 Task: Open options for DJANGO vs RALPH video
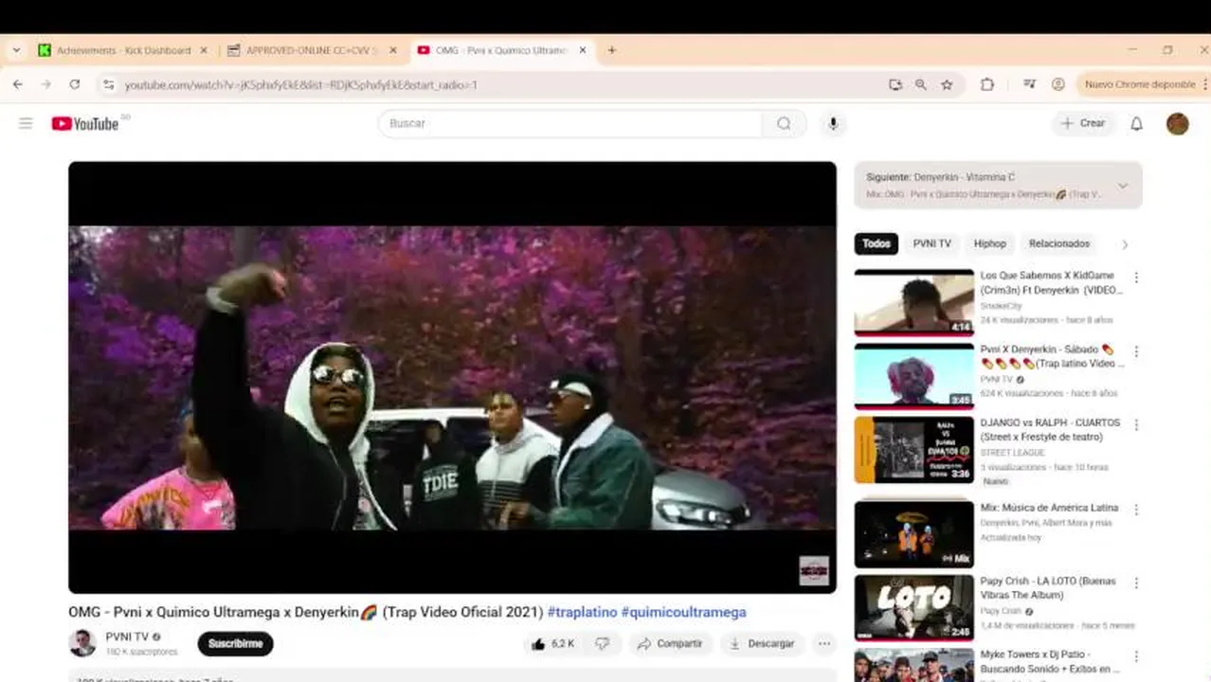(1136, 425)
